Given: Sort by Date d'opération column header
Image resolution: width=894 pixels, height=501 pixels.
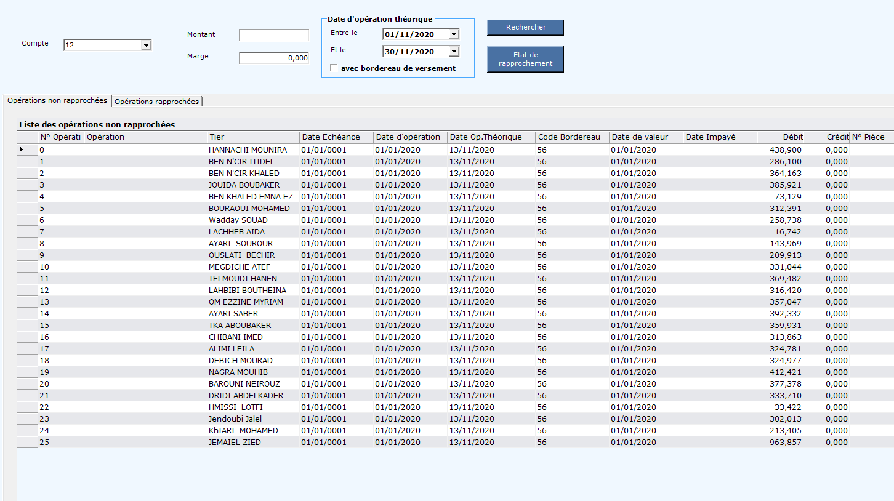Looking at the screenshot, I should pyautogui.click(x=410, y=137).
